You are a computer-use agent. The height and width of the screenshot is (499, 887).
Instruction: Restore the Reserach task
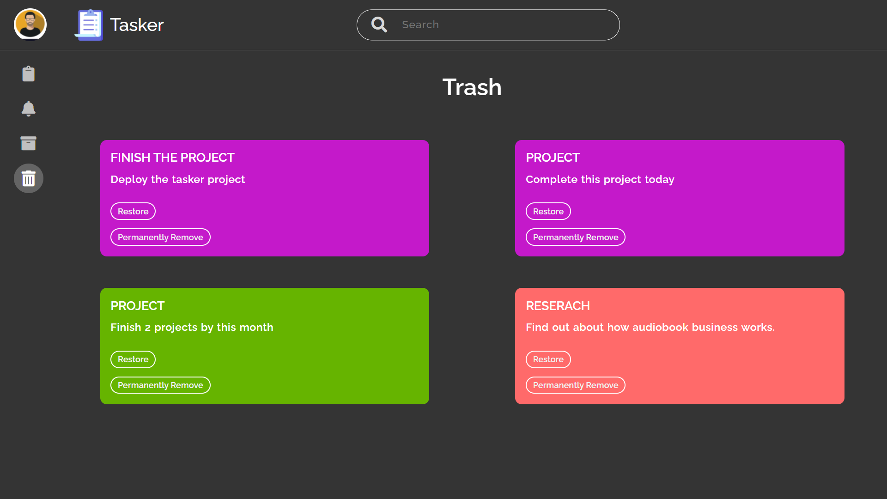coord(548,359)
